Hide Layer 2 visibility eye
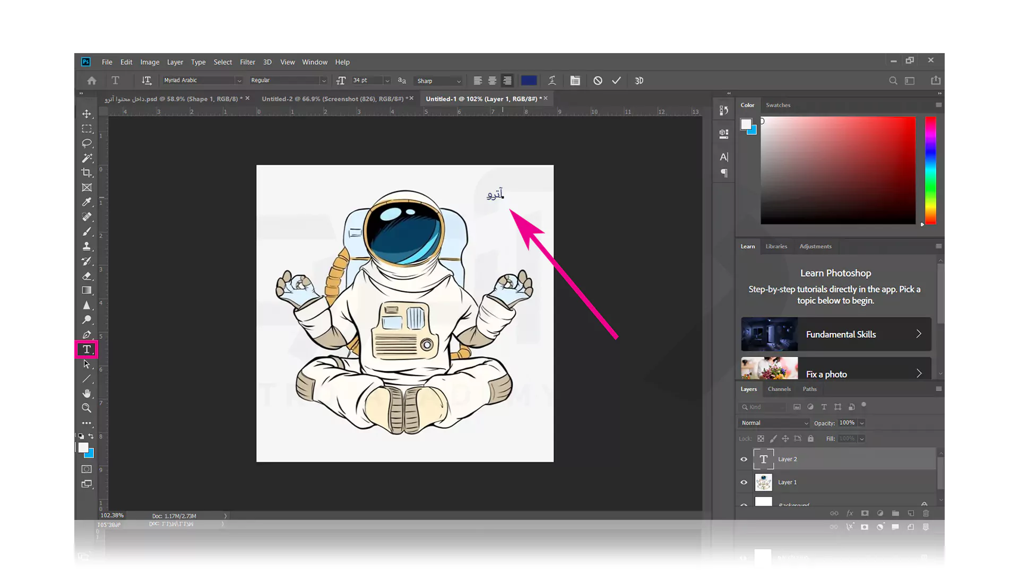This screenshot has height=573, width=1019. point(744,459)
